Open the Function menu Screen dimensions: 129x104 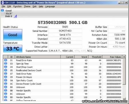pos(17,7)
